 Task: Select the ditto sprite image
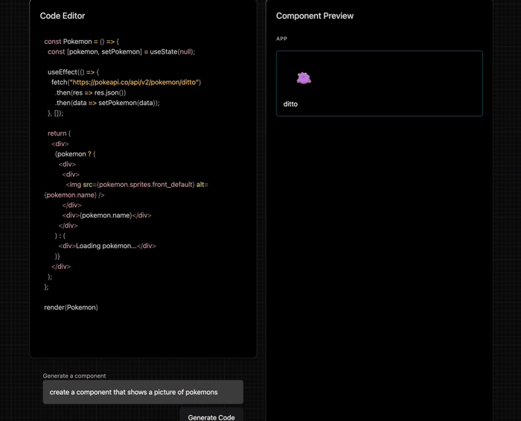point(304,78)
